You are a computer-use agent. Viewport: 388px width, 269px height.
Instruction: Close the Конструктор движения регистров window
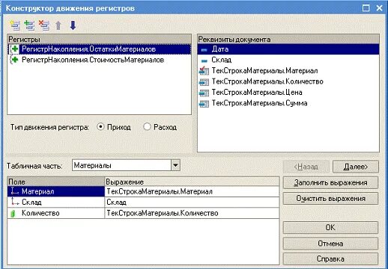point(379,8)
